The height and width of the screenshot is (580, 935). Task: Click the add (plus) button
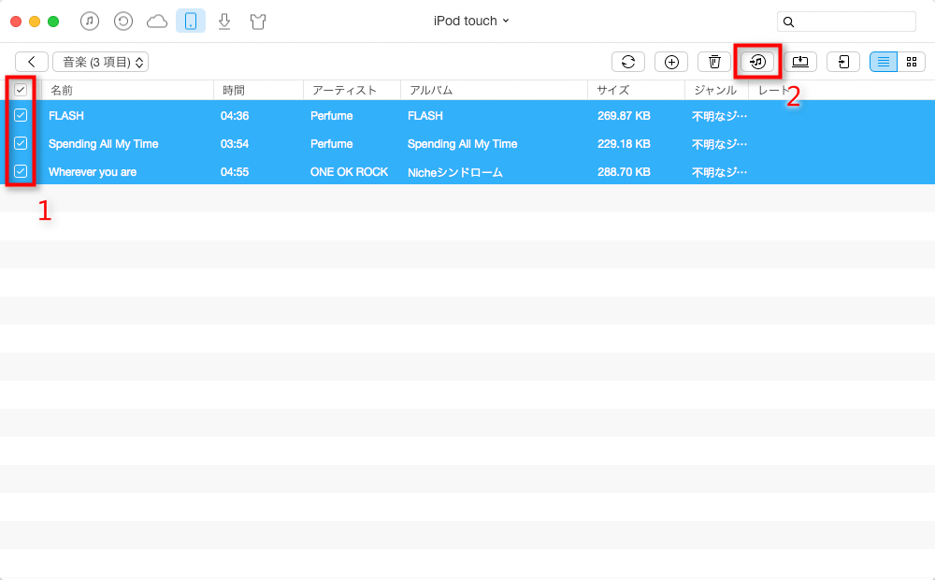671,62
